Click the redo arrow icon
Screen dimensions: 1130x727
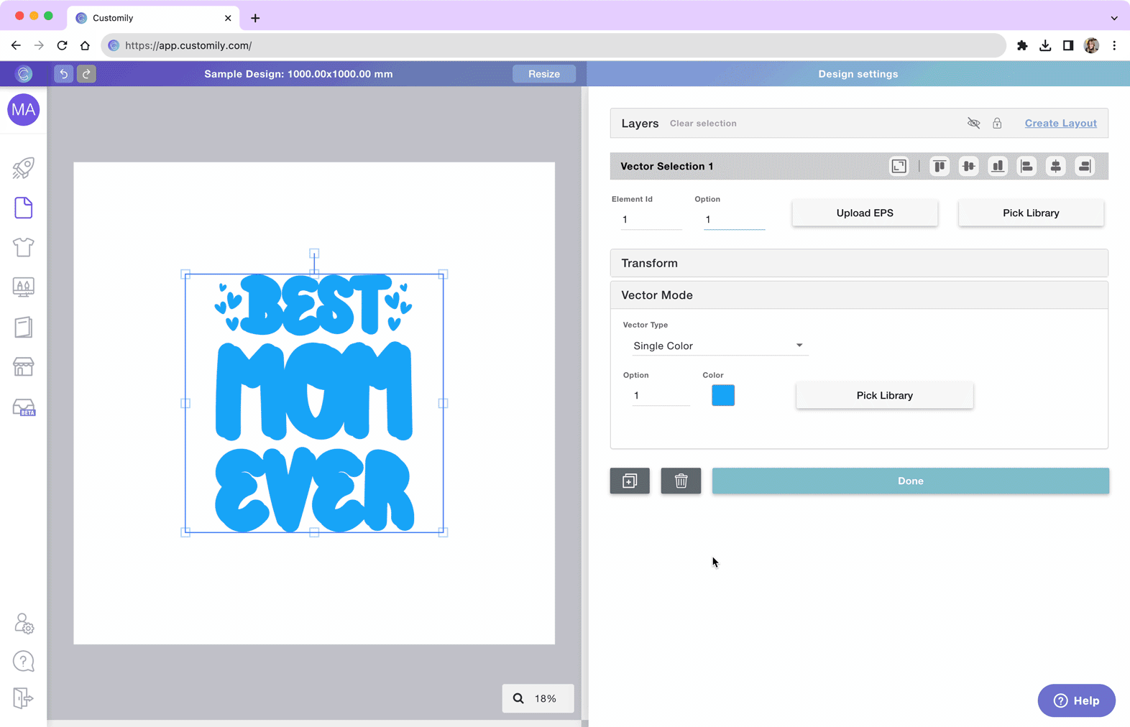click(86, 74)
